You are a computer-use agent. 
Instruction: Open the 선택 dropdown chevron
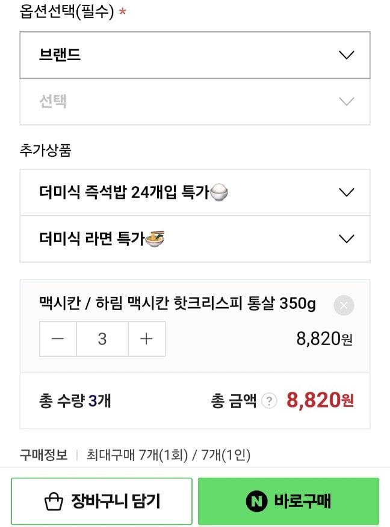click(x=346, y=102)
